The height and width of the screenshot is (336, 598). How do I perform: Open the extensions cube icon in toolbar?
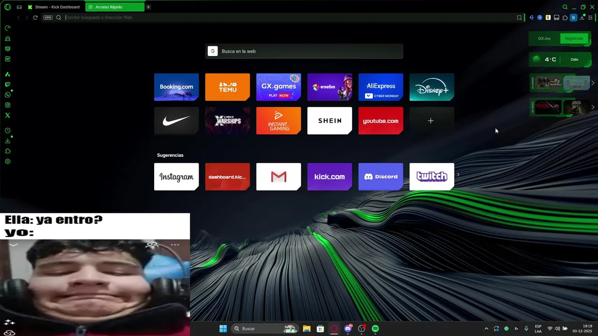pyautogui.click(x=565, y=17)
